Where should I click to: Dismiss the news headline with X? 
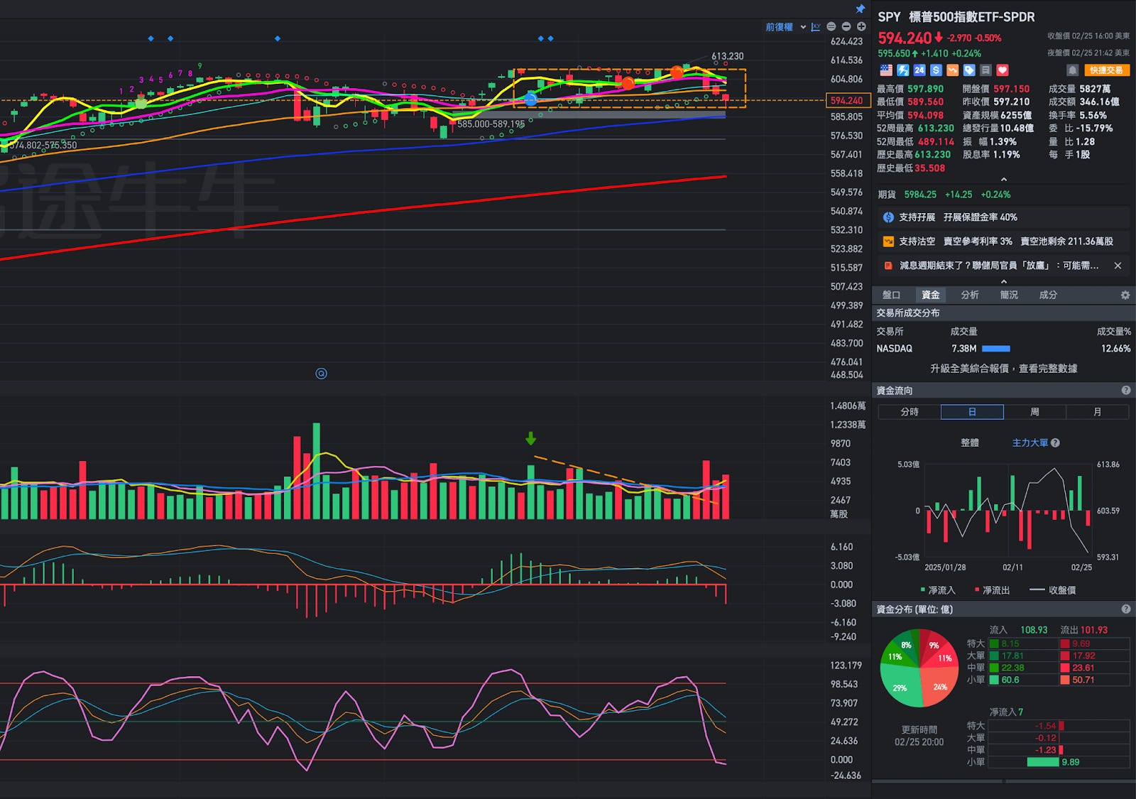tap(1118, 266)
